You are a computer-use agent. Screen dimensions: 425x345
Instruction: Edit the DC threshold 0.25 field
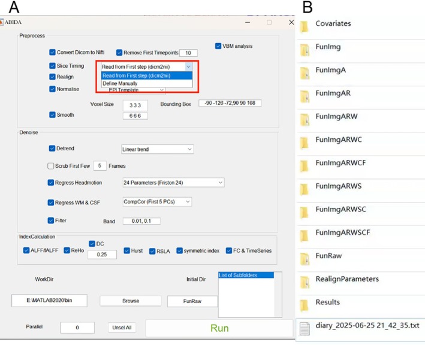point(102,255)
